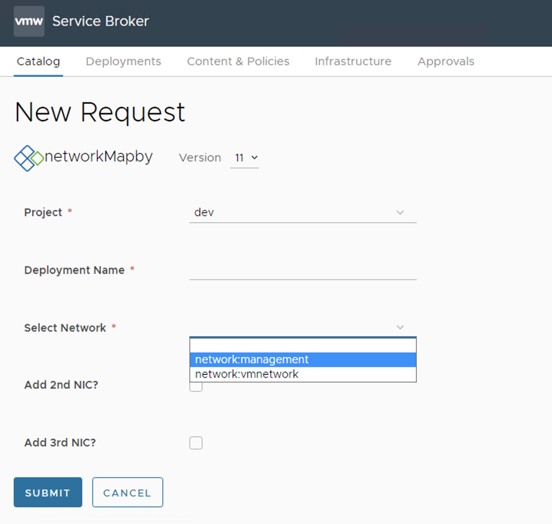552x524 pixels.
Task: Stay on the Catalog tab
Action: pyautogui.click(x=38, y=61)
